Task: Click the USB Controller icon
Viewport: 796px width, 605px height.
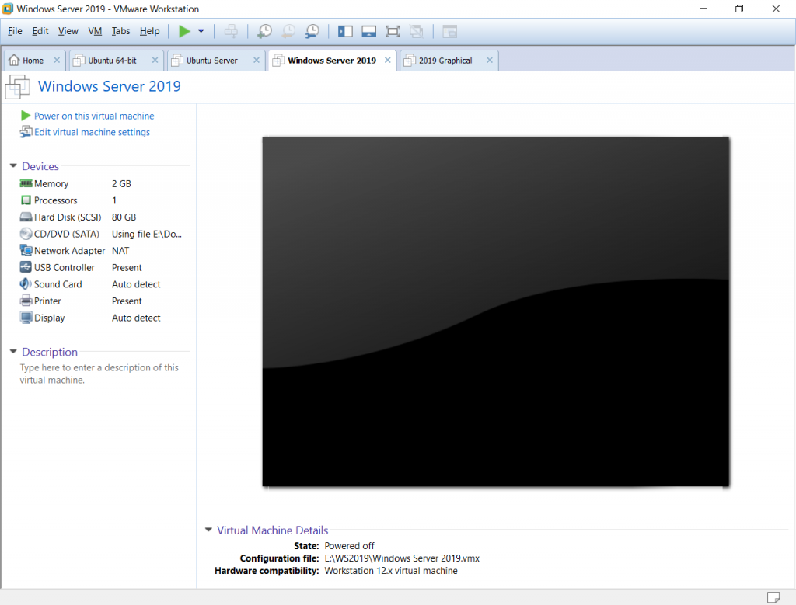Action: pyautogui.click(x=26, y=266)
